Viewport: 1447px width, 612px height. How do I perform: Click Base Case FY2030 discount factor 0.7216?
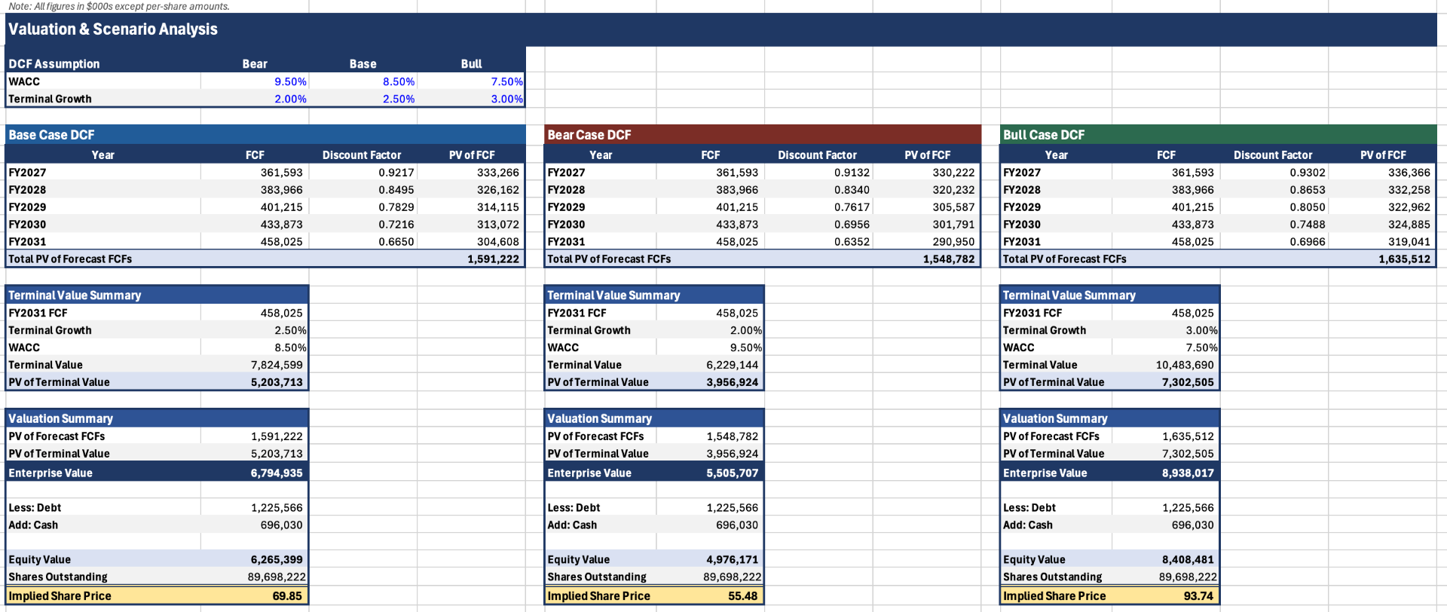(x=396, y=225)
